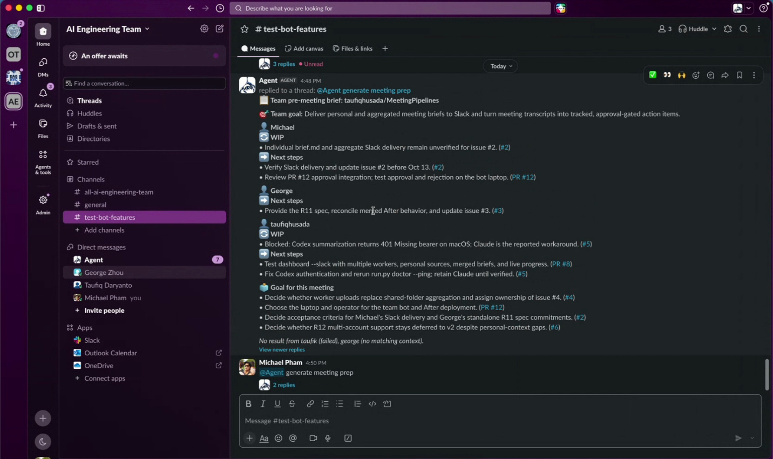Open the slash shortcuts button
773x459 pixels.
tap(348, 438)
